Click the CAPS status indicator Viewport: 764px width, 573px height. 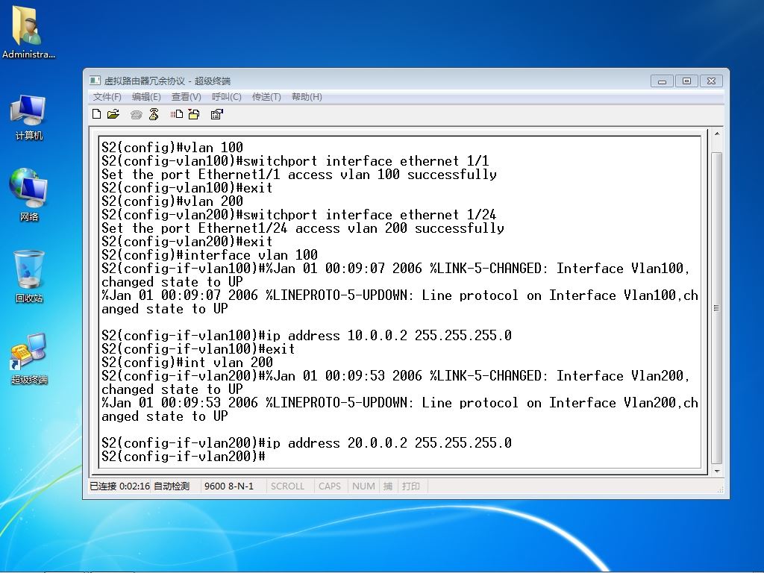point(329,486)
